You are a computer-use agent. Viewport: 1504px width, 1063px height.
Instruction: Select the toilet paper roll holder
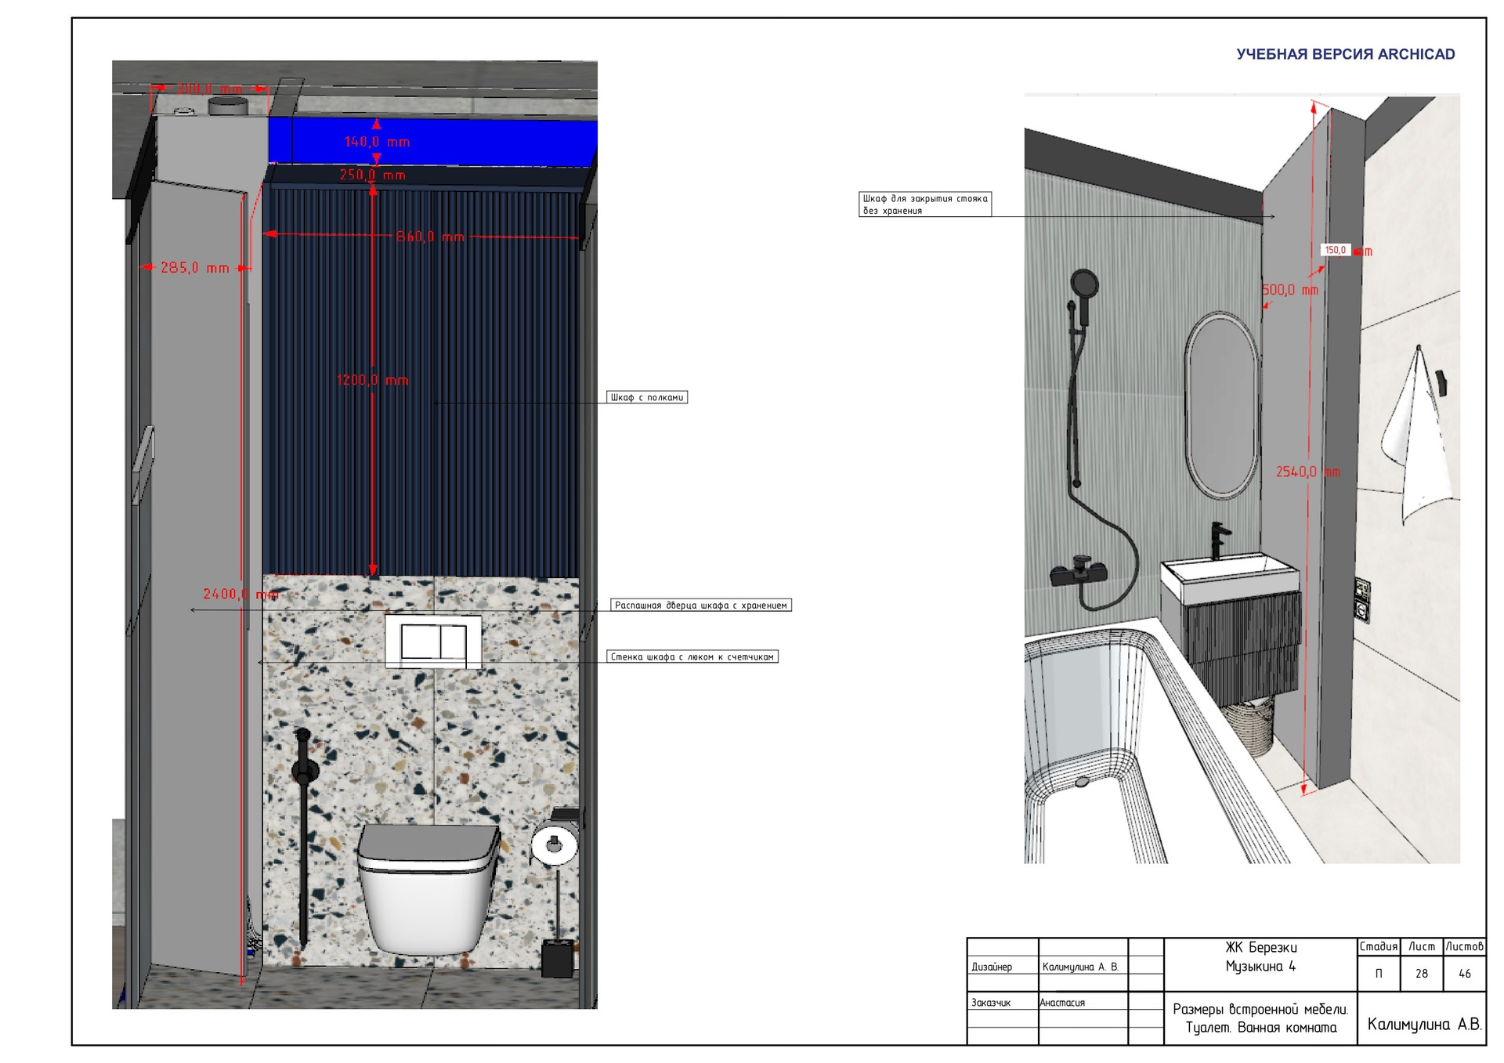[555, 844]
